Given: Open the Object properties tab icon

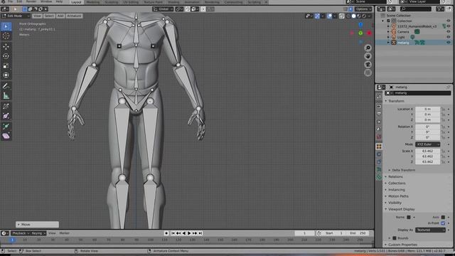Looking at the screenshot, I should [x=379, y=146].
